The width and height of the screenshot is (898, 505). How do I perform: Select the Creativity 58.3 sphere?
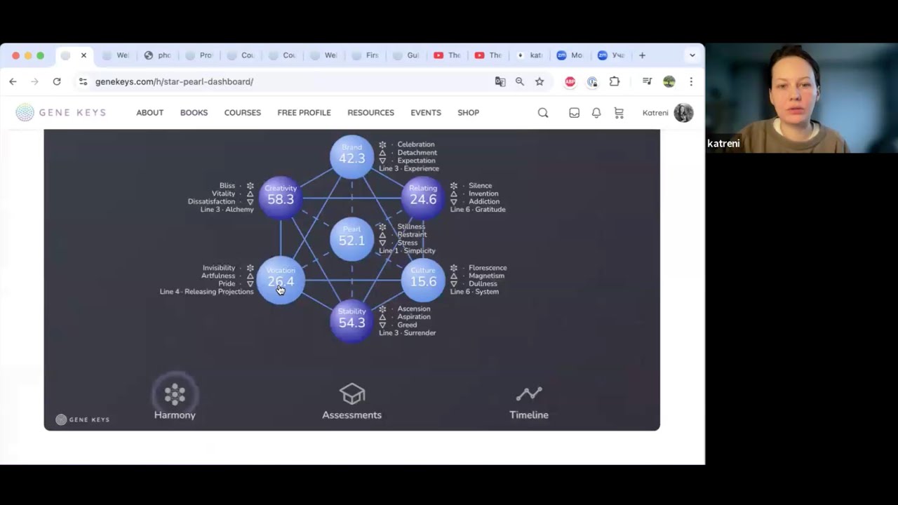(281, 197)
